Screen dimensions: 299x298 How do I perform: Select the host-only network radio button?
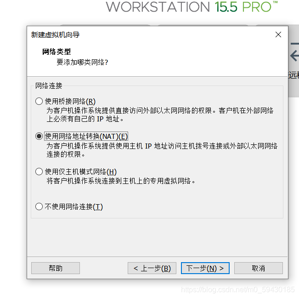tap(39, 172)
